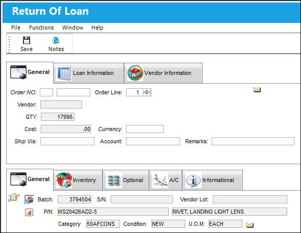The width and height of the screenshot is (301, 233).
Task: Click the Cost field showing .00
Action: (66, 129)
